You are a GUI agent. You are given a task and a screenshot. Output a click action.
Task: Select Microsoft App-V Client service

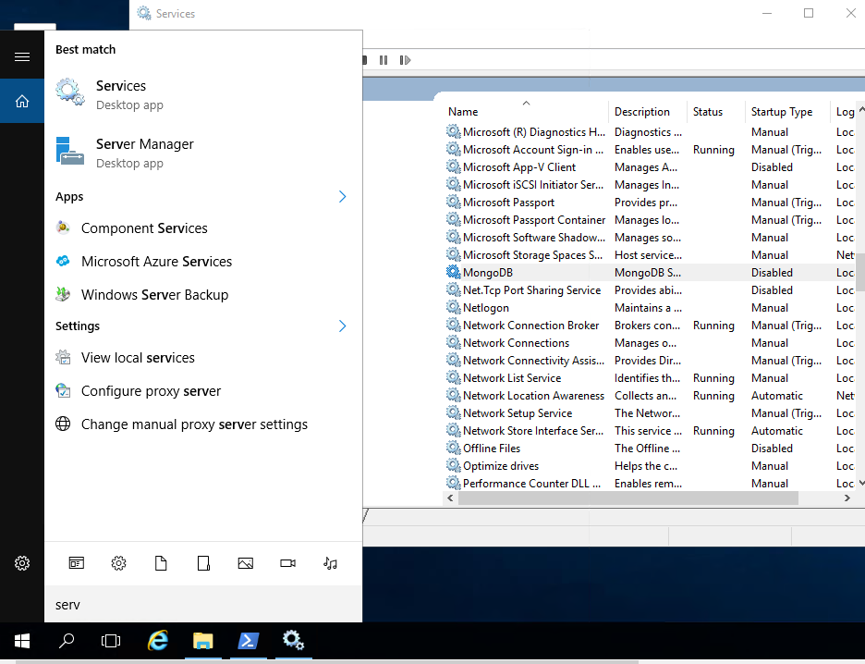(x=650, y=167)
